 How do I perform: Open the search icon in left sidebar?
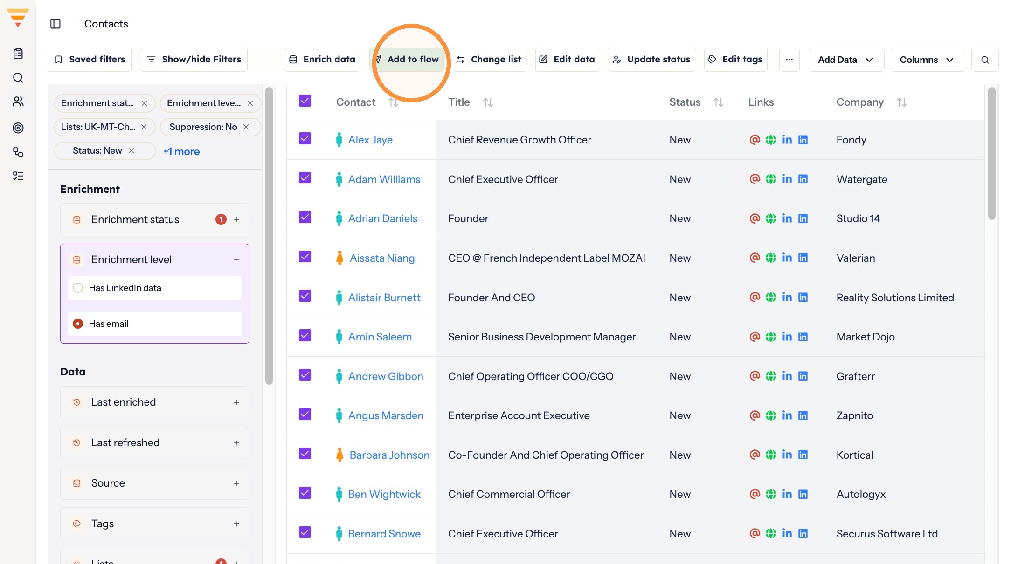point(18,78)
